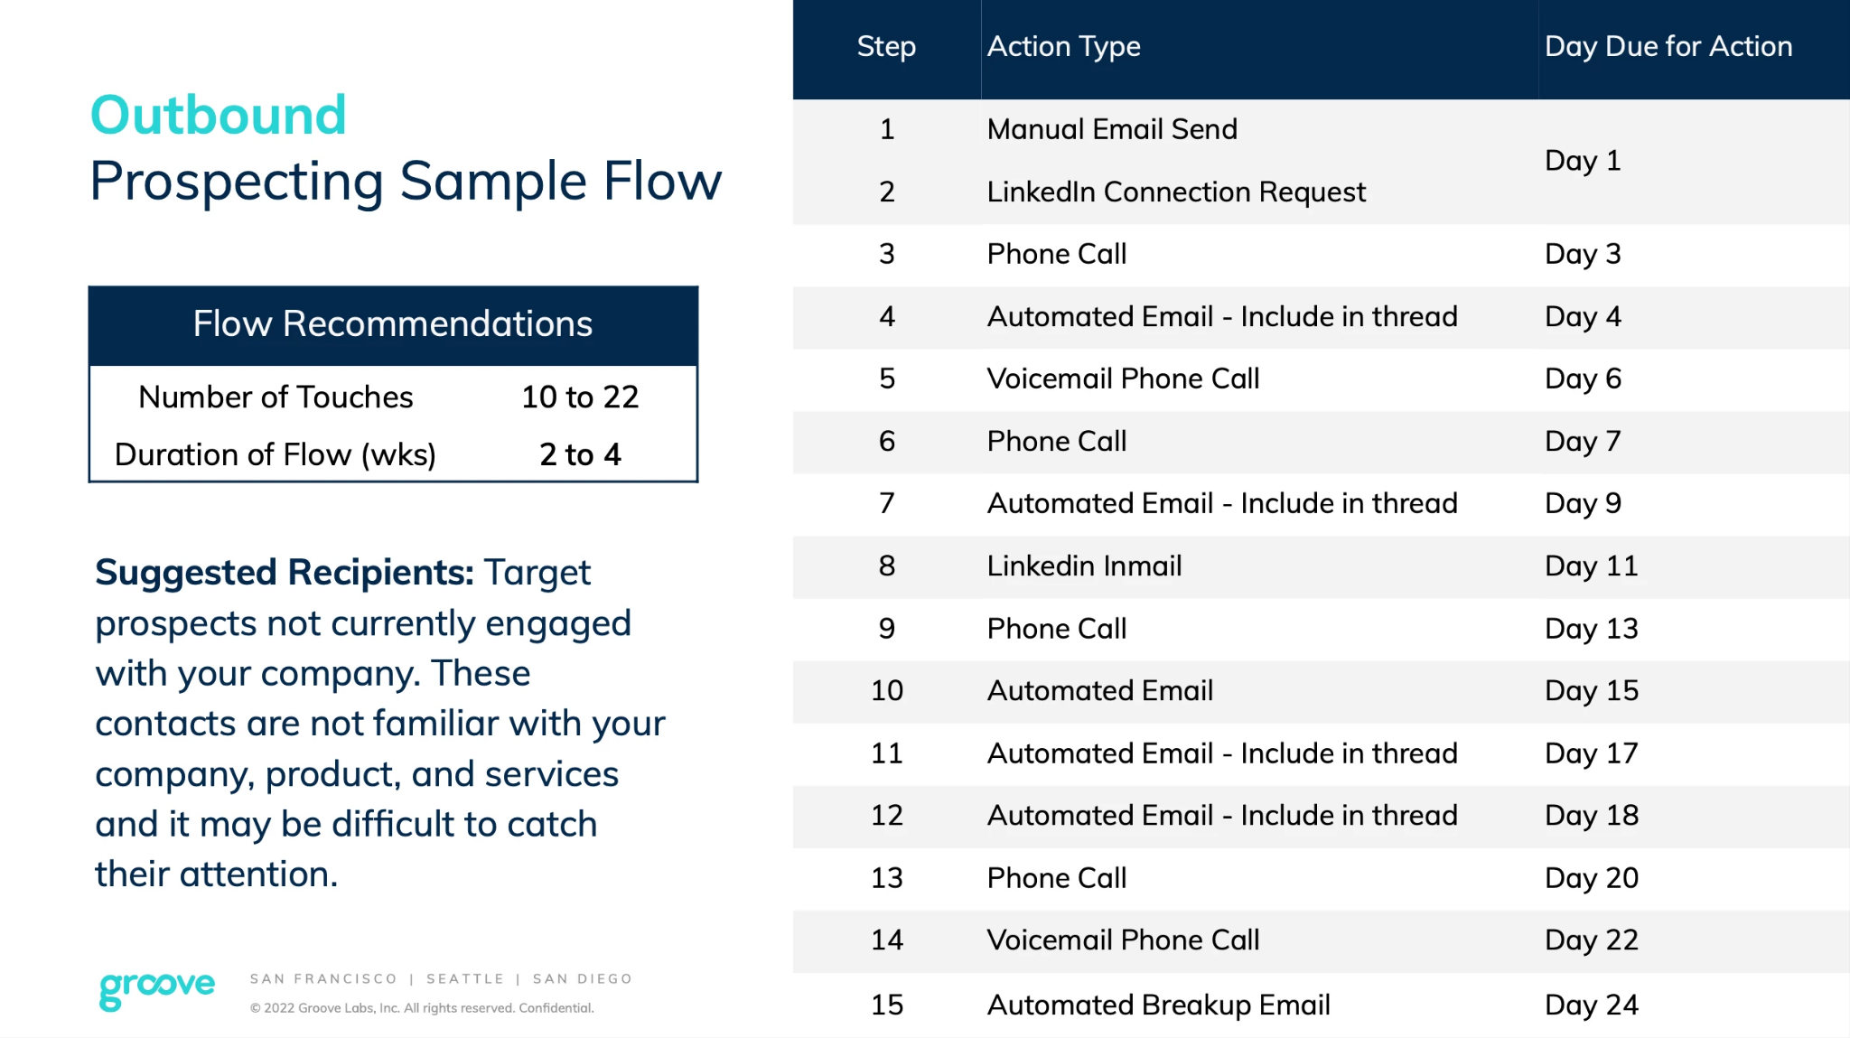1850x1038 pixels.
Task: Click the Action Type column header
Action: [1063, 47]
